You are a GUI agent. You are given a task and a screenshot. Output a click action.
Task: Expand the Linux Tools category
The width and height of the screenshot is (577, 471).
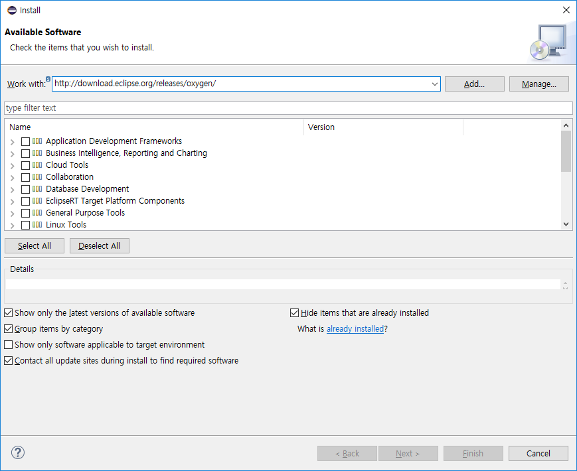click(x=12, y=226)
